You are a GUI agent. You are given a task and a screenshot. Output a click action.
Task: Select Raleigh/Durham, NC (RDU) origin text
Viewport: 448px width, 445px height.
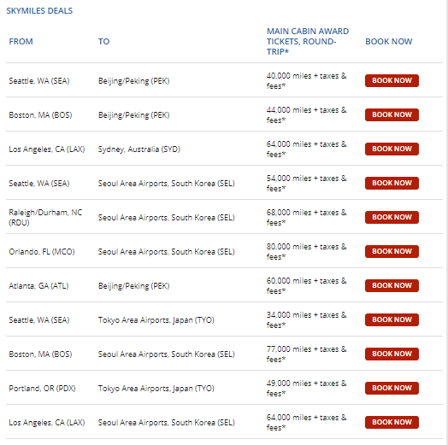point(45,218)
